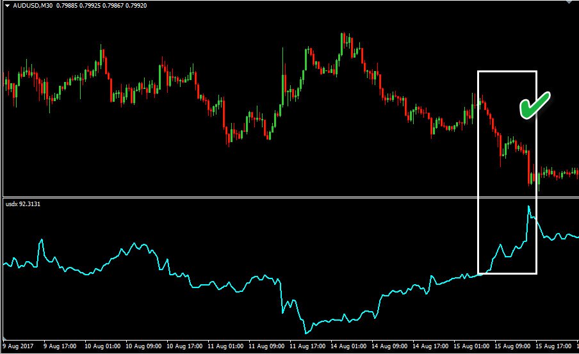Click the '9 Aug 2017' time axis label
The width and height of the screenshot is (579, 354).
[18, 346]
